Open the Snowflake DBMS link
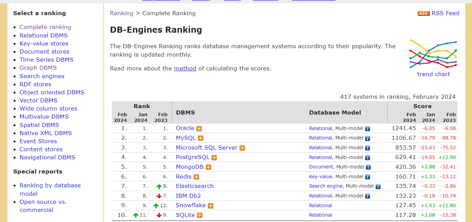The height and width of the screenshot is (222, 472). [x=191, y=205]
